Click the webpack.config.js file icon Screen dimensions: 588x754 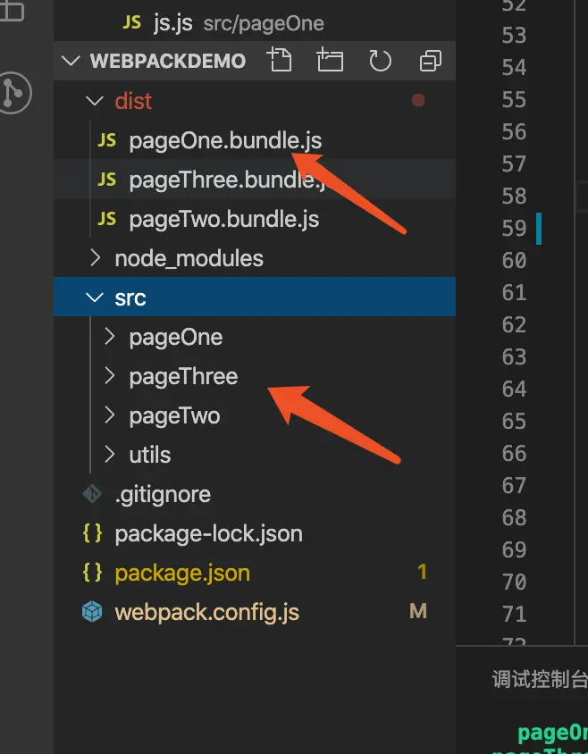tap(91, 612)
